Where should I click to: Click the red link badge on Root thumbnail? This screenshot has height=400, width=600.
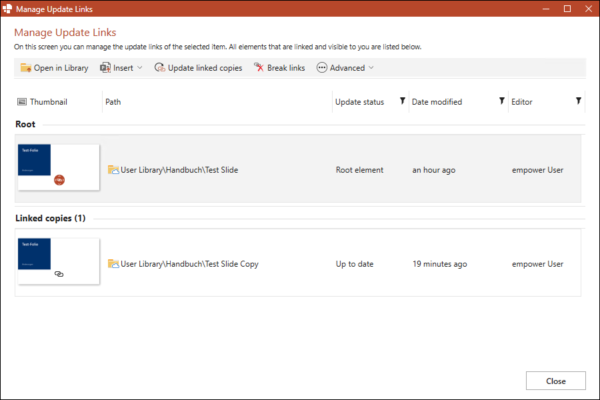point(59,179)
